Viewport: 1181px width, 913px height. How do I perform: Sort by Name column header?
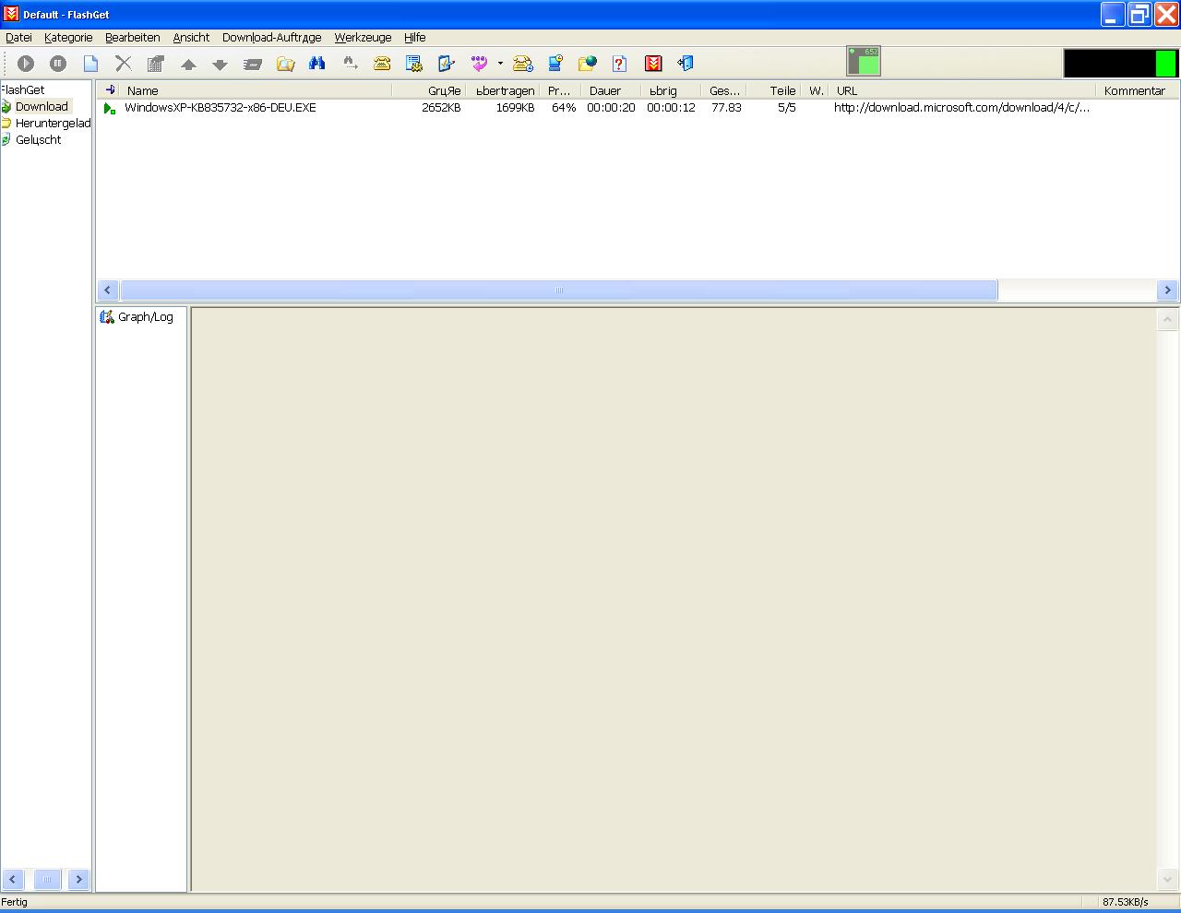[257, 90]
